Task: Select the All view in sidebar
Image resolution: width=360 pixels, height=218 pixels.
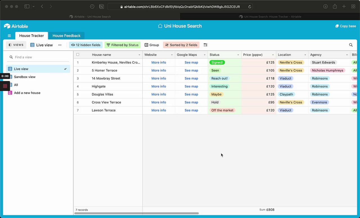Action: tap(38, 85)
